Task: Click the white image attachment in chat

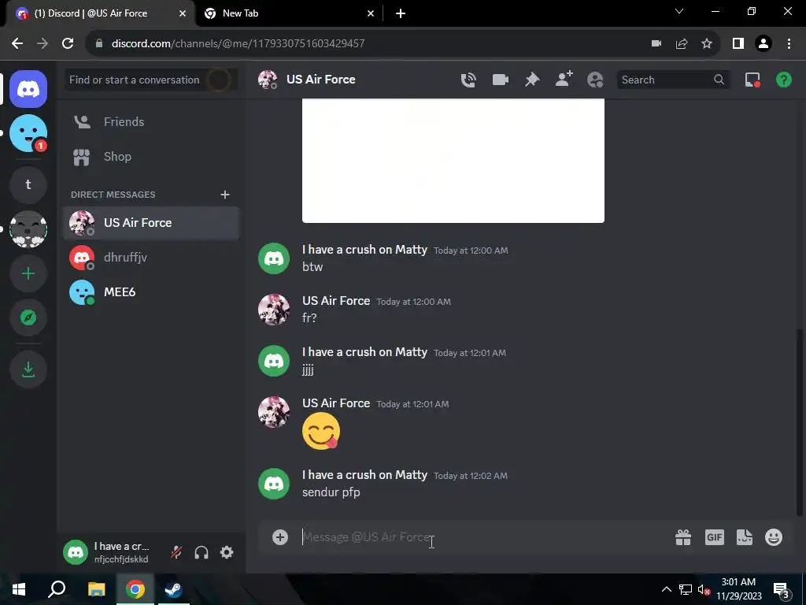Action: [x=453, y=161]
